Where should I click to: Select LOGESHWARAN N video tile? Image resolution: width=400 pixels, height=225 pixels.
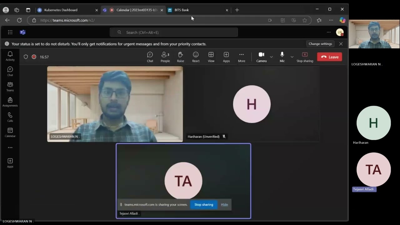(115, 104)
